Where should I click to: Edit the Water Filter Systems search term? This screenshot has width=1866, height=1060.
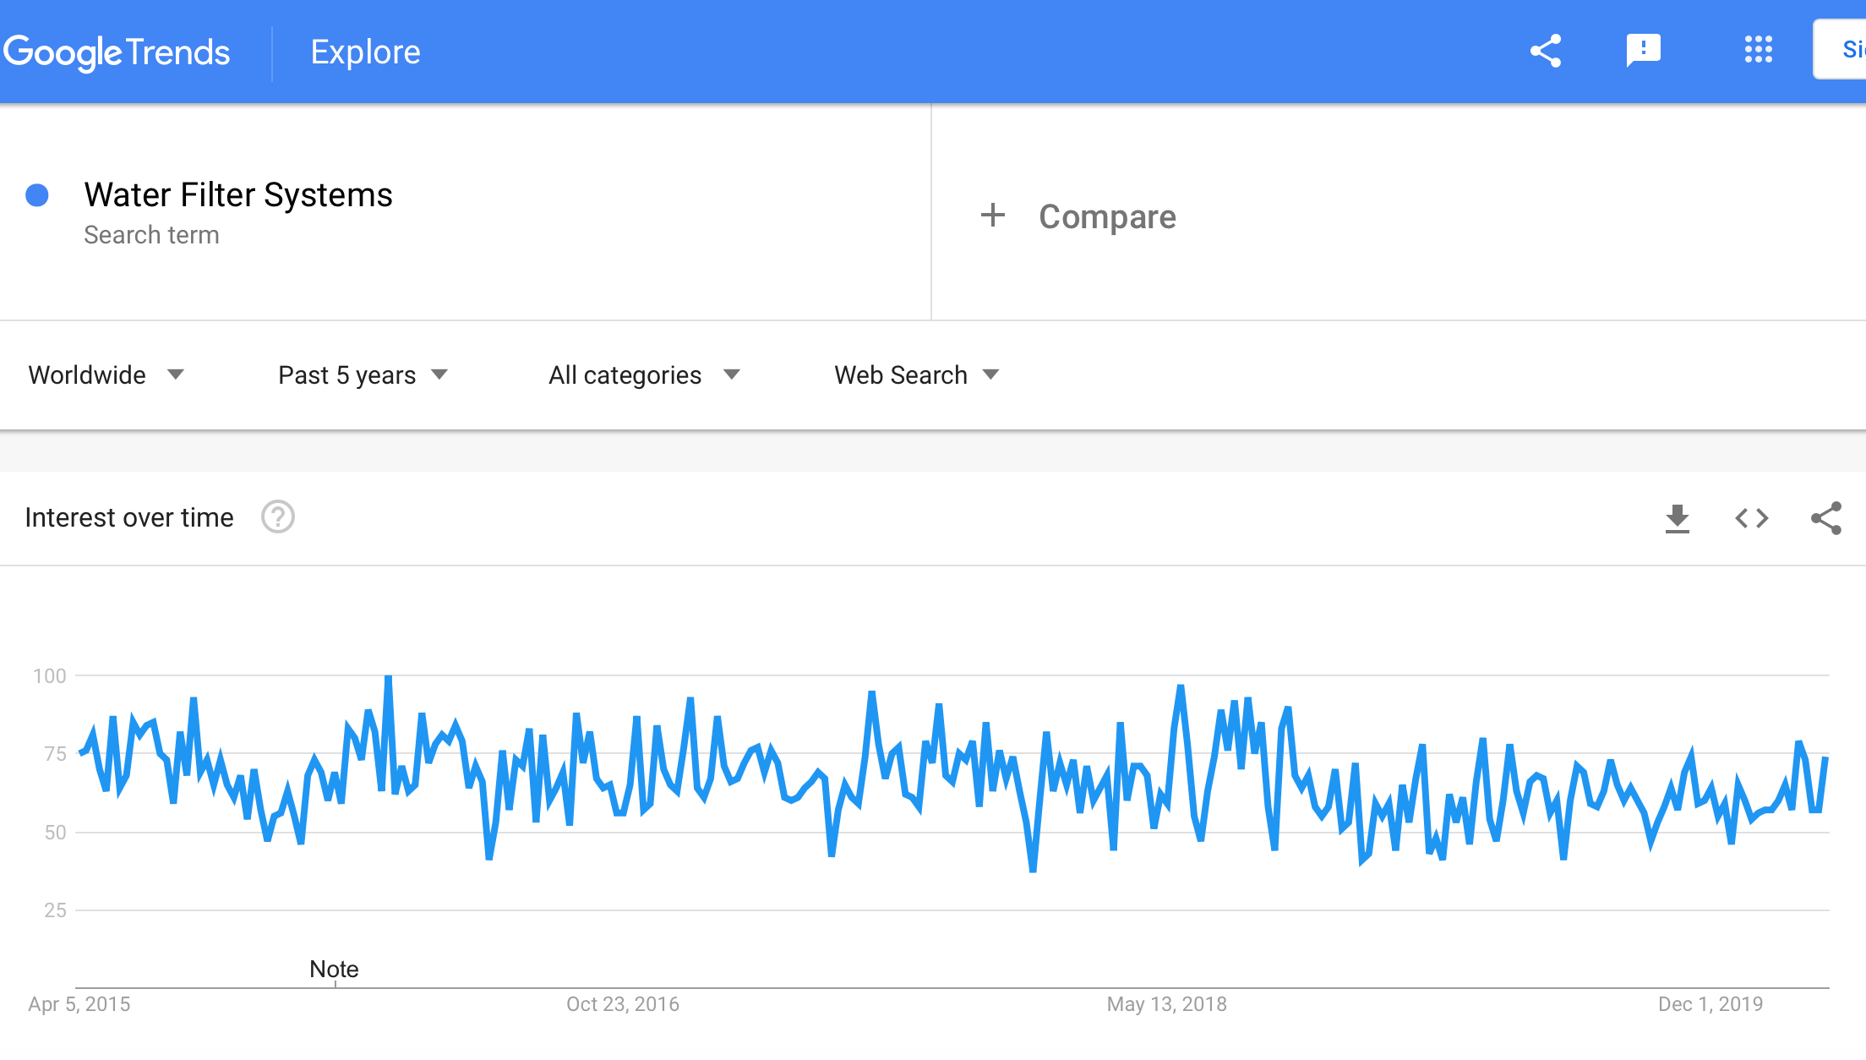click(238, 195)
